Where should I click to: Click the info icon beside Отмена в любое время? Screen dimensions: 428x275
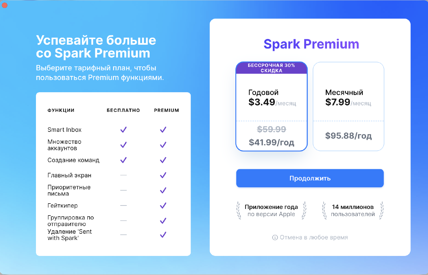[x=275, y=237]
